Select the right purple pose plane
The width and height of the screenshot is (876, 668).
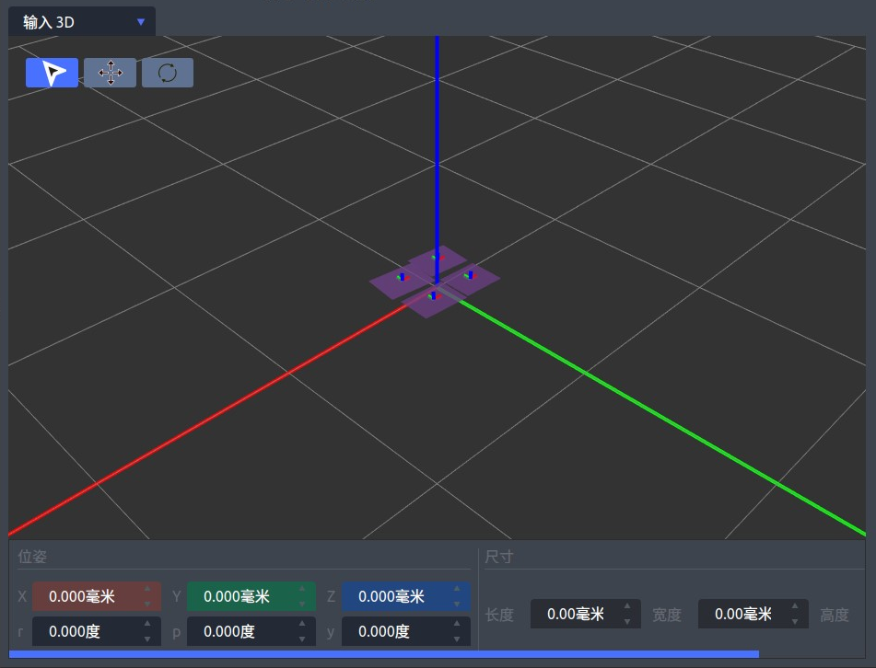click(x=471, y=280)
